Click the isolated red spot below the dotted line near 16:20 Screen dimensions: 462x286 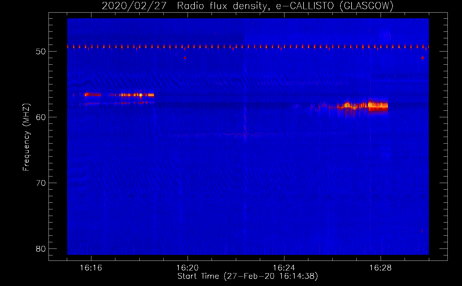(x=185, y=58)
